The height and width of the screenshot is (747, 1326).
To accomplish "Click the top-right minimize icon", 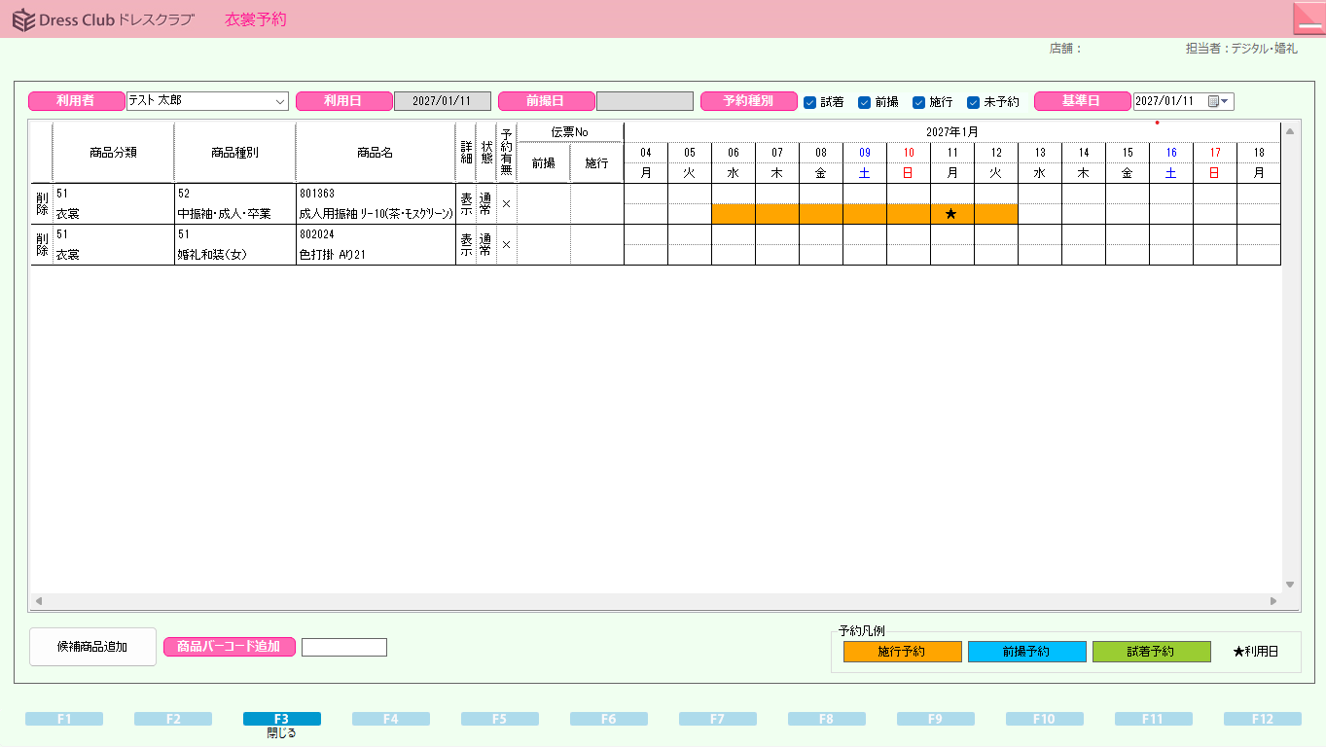I will (1308, 18).
